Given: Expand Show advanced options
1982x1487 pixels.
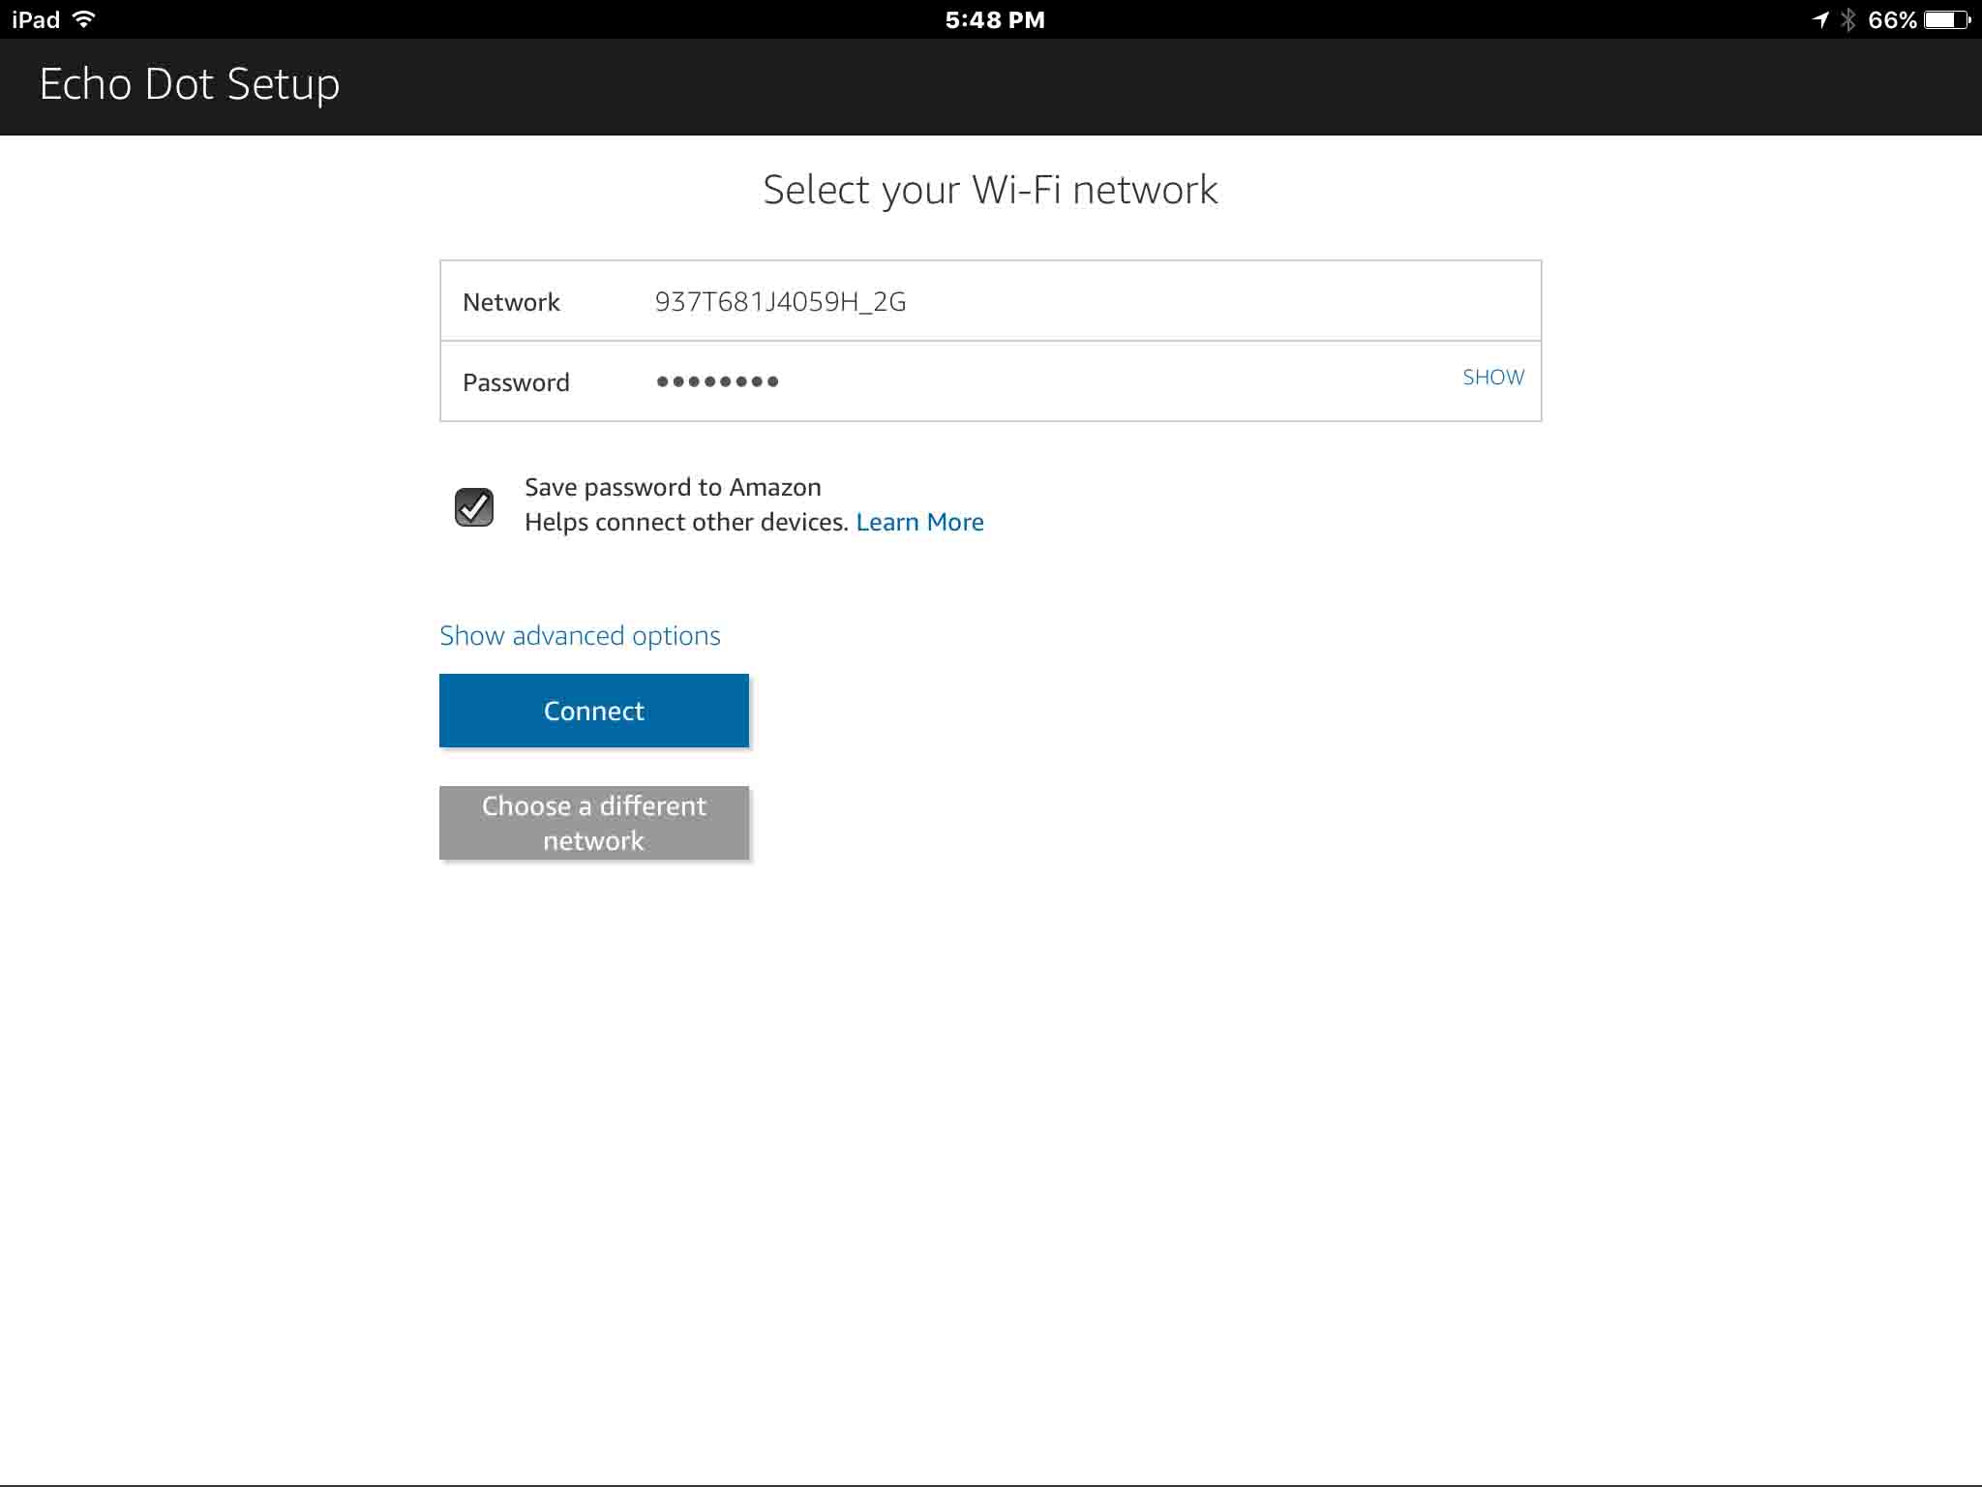Looking at the screenshot, I should click(x=580, y=635).
